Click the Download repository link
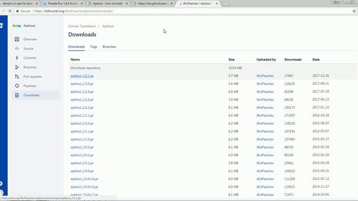Image resolution: width=358 pixels, height=201 pixels. click(x=86, y=68)
